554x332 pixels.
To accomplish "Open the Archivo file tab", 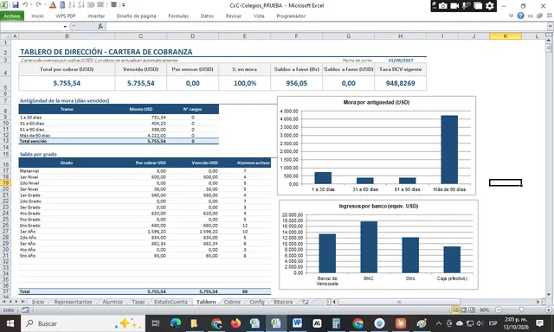I will coord(12,16).
